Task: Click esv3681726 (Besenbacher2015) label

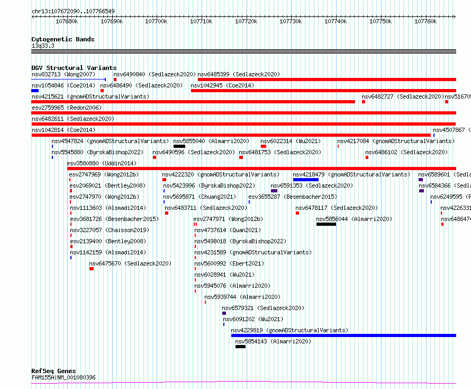Action: 114,219
